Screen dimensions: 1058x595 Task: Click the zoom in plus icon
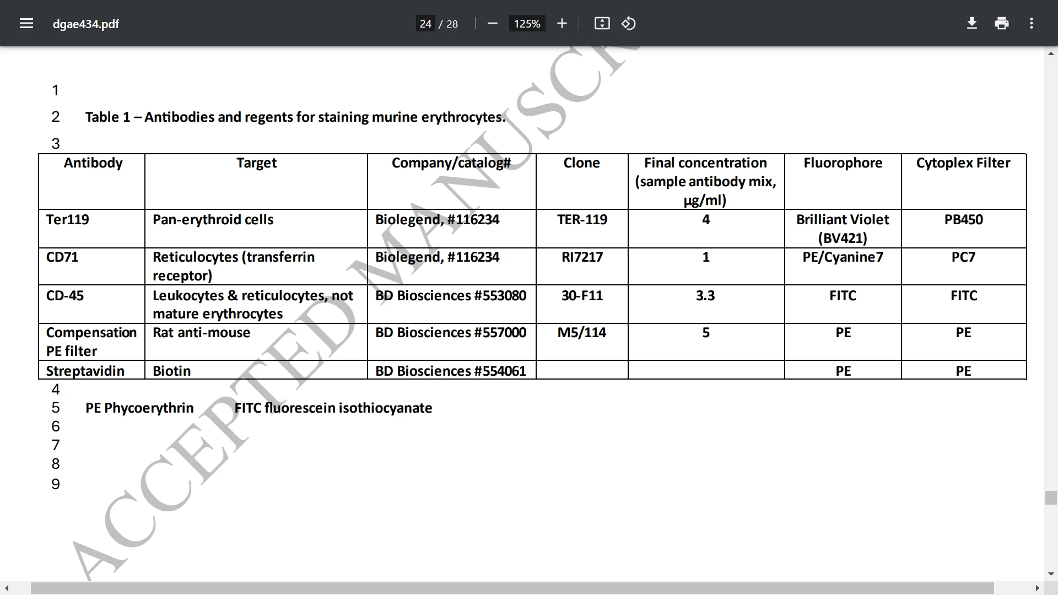point(562,23)
